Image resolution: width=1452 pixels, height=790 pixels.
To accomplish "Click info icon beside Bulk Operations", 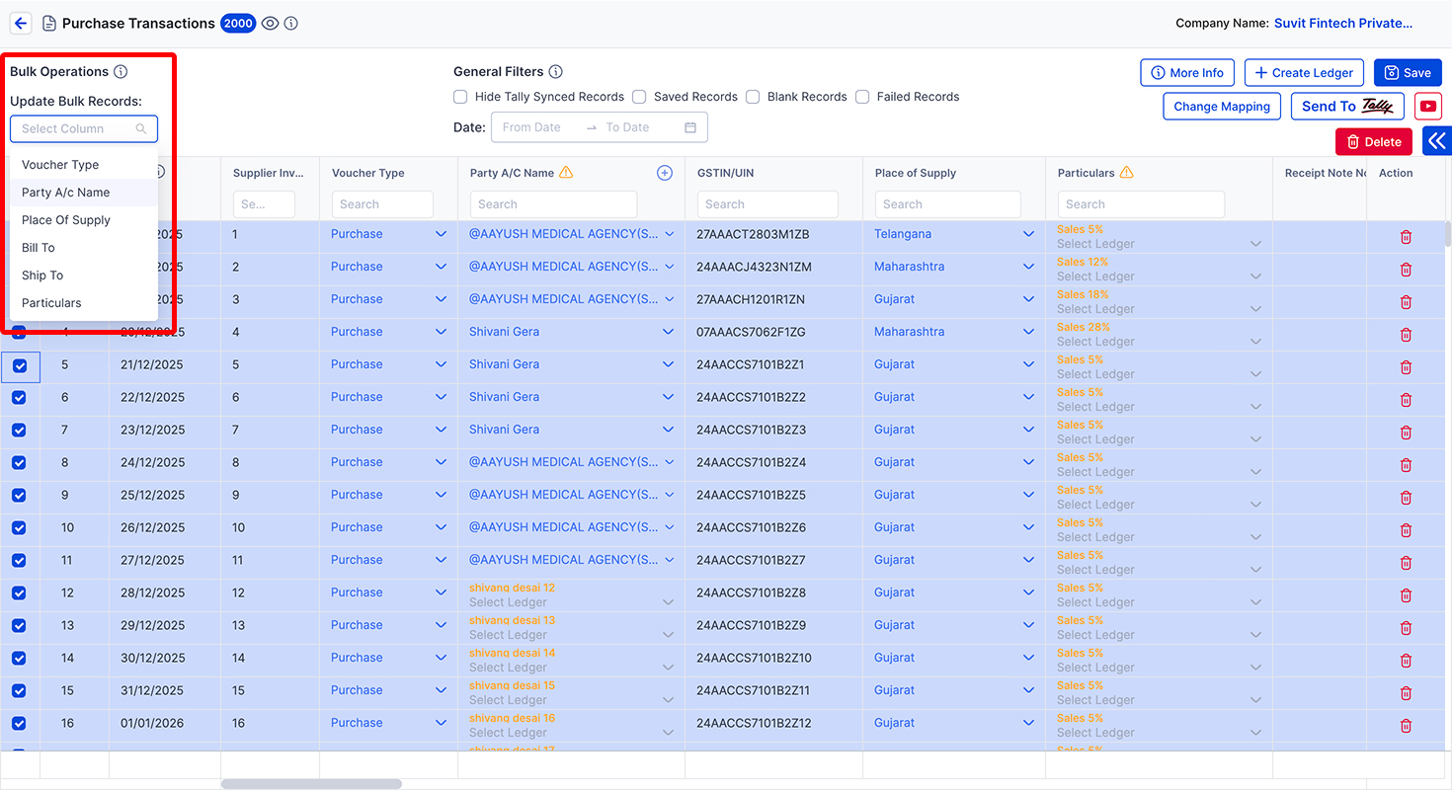I will [x=121, y=71].
